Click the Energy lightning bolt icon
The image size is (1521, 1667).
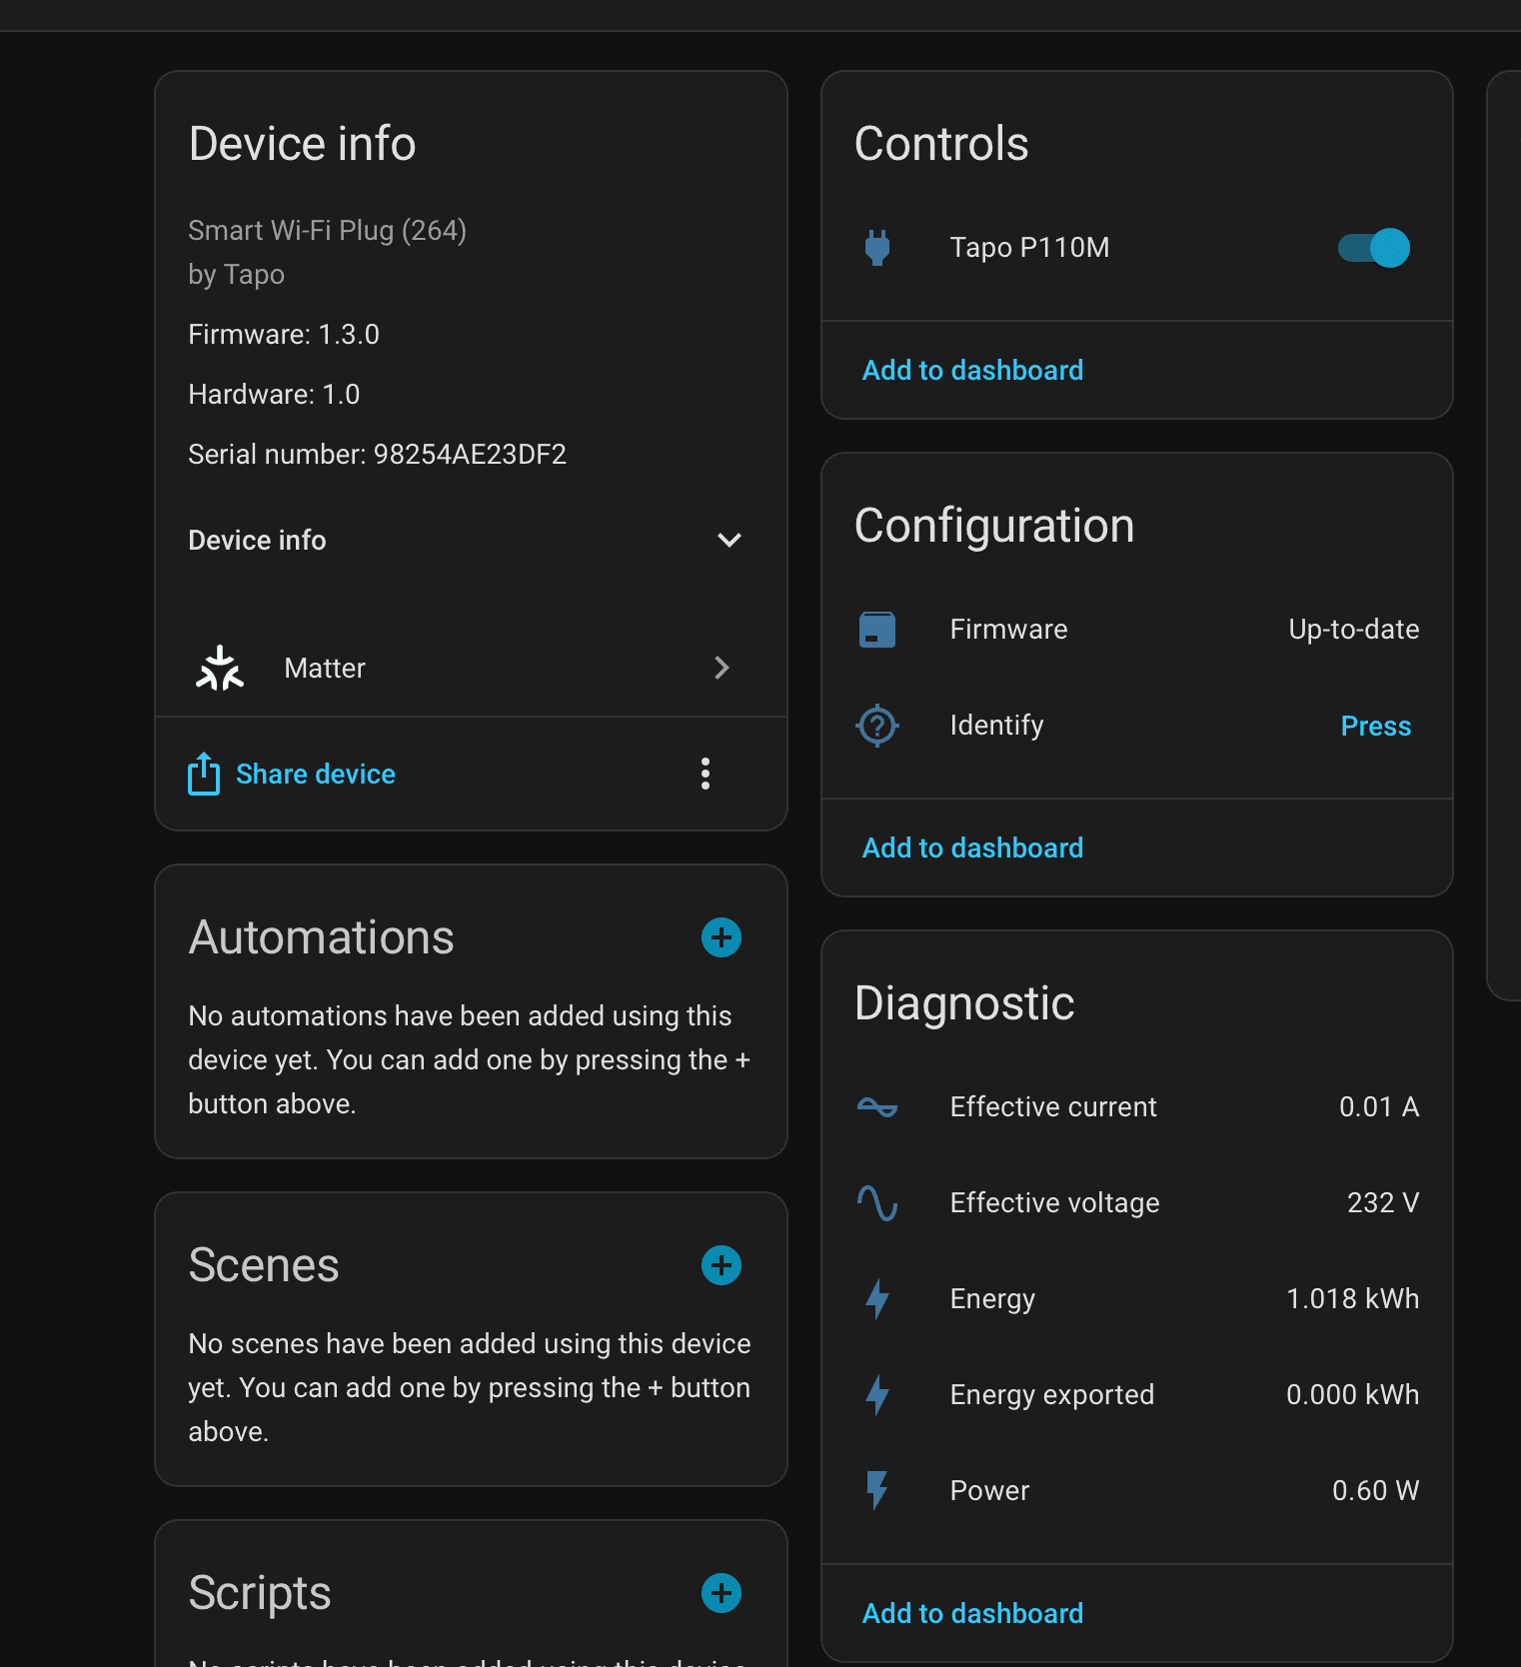(877, 1299)
